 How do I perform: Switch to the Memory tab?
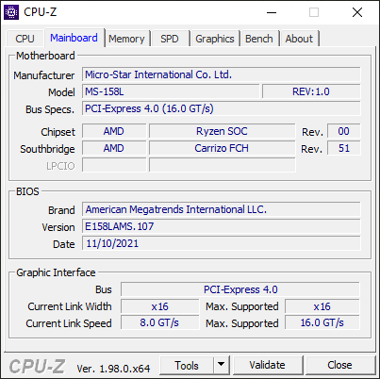click(126, 39)
